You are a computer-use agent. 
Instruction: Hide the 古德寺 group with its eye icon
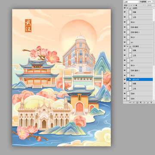click(124, 8)
